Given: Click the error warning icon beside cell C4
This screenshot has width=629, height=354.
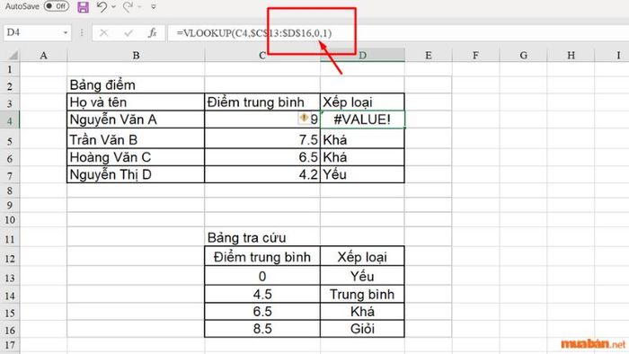Looking at the screenshot, I should [304, 118].
